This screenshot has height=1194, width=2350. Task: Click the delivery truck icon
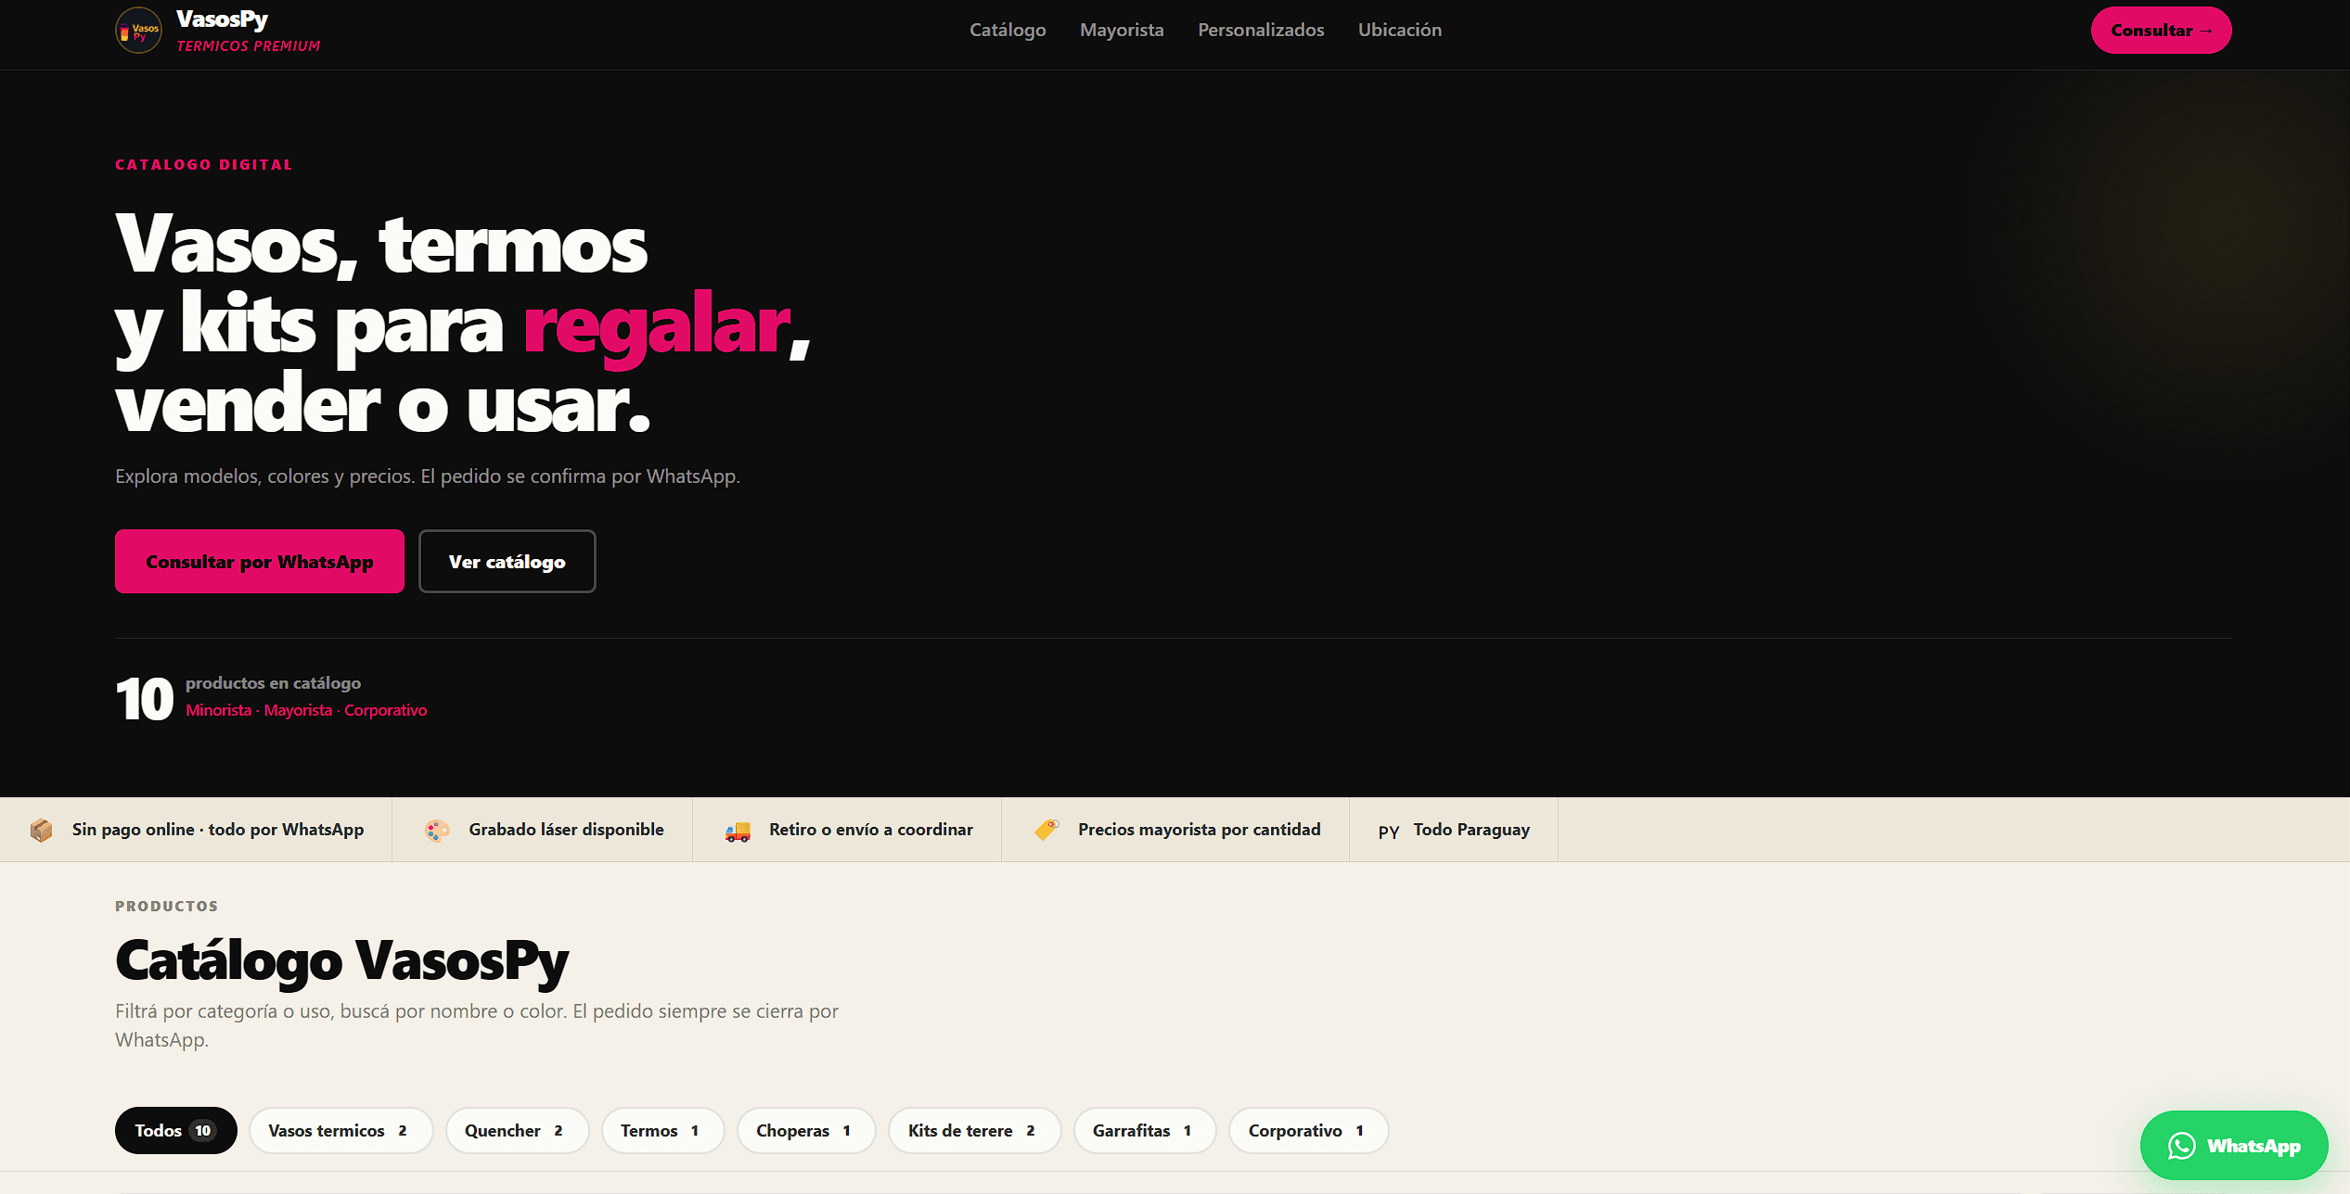(738, 831)
